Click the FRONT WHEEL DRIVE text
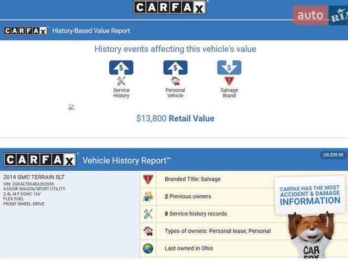Viewport: 348px width, 261px height. tap(24, 204)
